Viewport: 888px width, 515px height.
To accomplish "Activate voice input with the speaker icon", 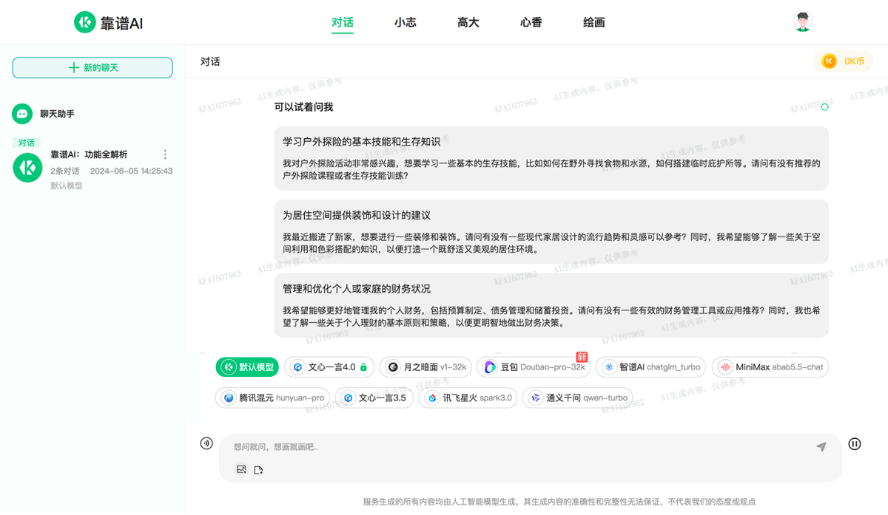I will [x=206, y=443].
